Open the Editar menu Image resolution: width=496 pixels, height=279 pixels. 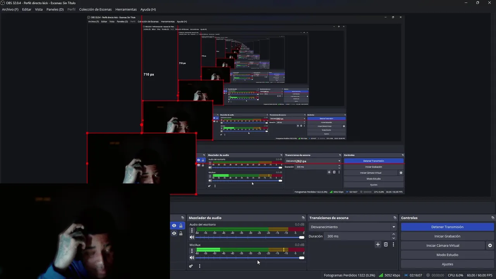click(x=27, y=9)
